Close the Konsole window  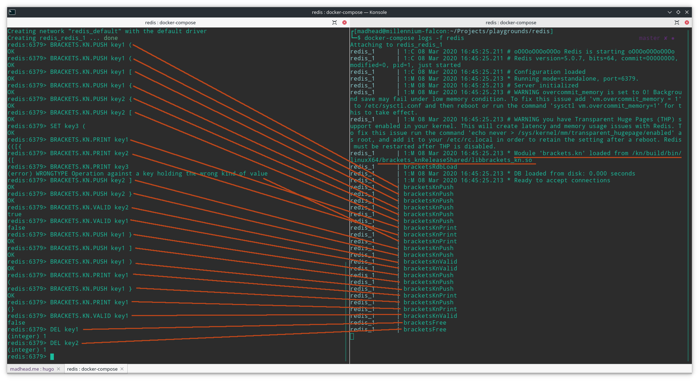[x=687, y=12]
